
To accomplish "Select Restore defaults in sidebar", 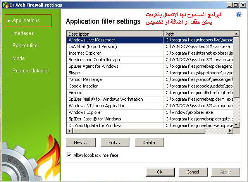I will coord(30,70).
